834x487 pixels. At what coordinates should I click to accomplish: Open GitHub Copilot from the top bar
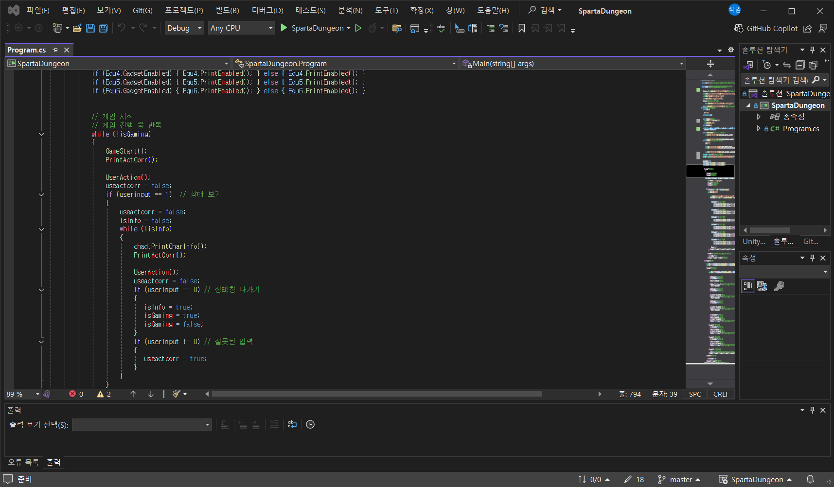[766, 29]
